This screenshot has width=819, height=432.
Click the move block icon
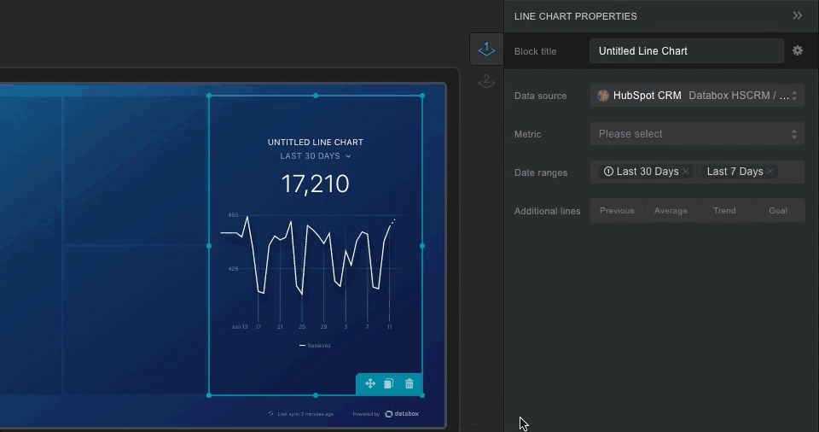pyautogui.click(x=370, y=384)
